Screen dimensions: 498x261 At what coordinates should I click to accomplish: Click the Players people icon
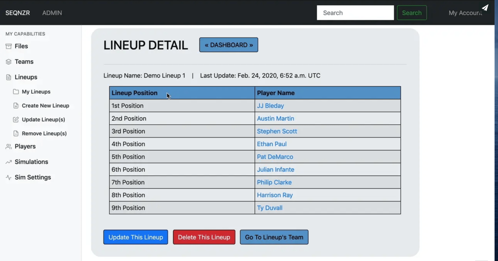pyautogui.click(x=9, y=146)
